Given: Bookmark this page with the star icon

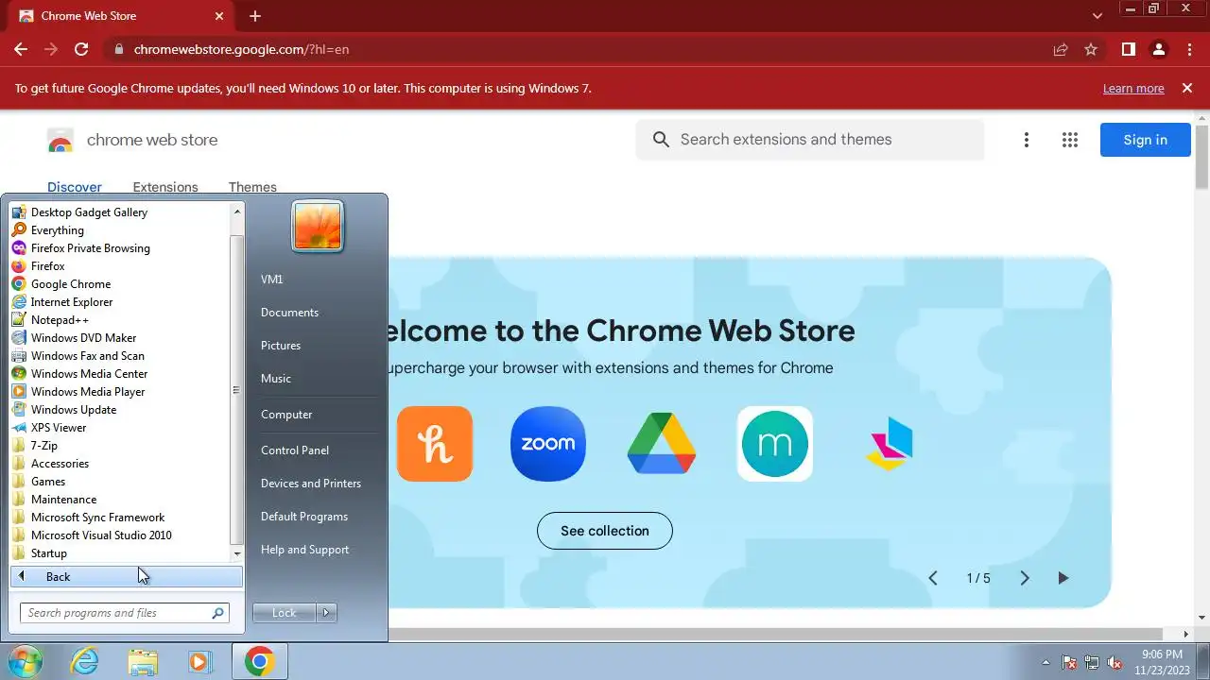Looking at the screenshot, I should [x=1091, y=49].
